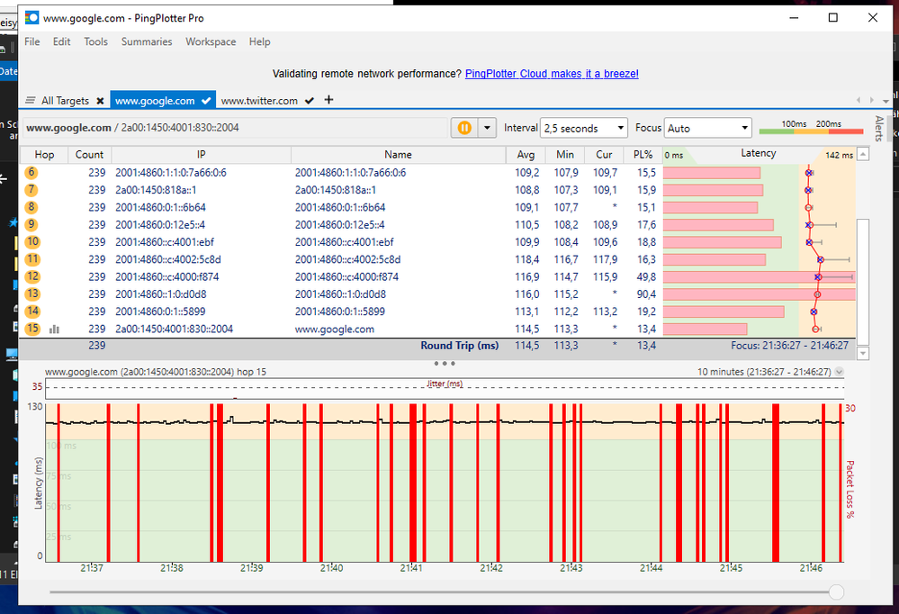The height and width of the screenshot is (614, 899).
Task: Click the Avg column header
Action: tap(526, 154)
